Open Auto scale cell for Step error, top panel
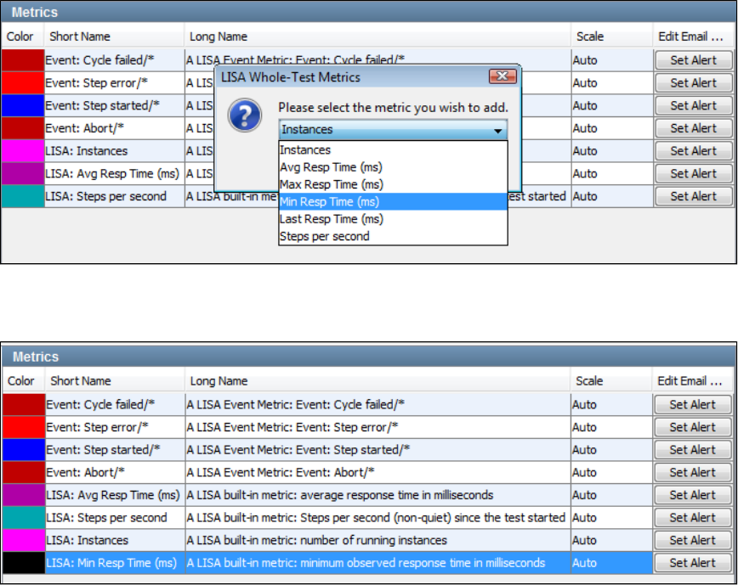 (612, 83)
